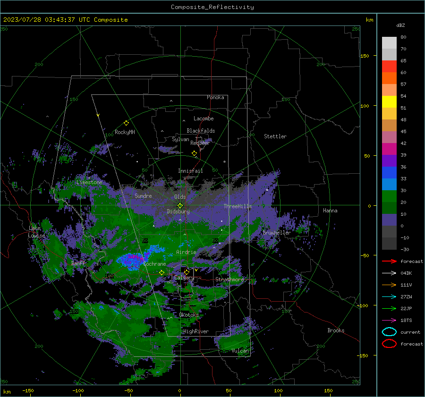Click the Brooks label
Image resolution: width=425 pixels, height=397 pixels.
tap(336, 330)
